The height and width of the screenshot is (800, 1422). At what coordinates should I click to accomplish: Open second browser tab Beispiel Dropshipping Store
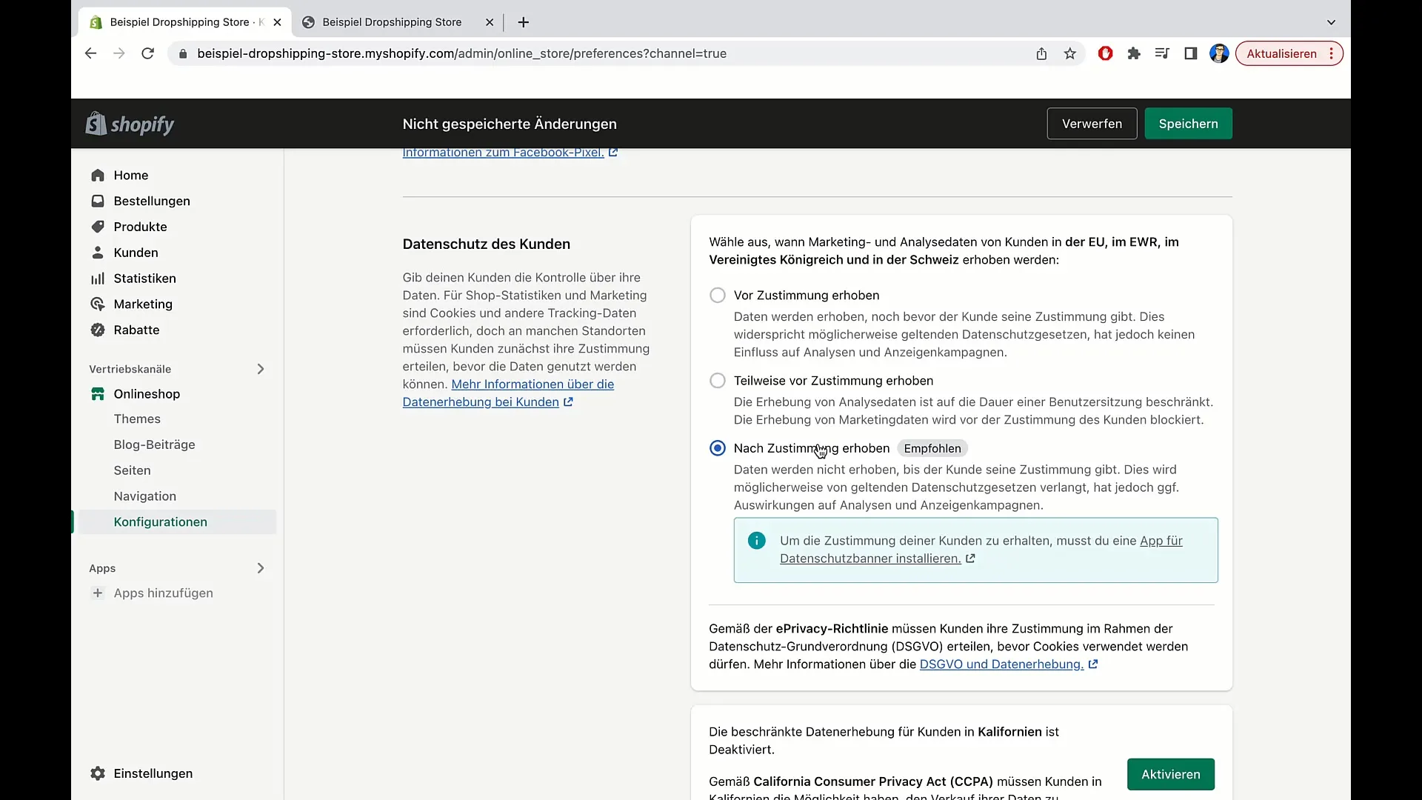point(392,21)
